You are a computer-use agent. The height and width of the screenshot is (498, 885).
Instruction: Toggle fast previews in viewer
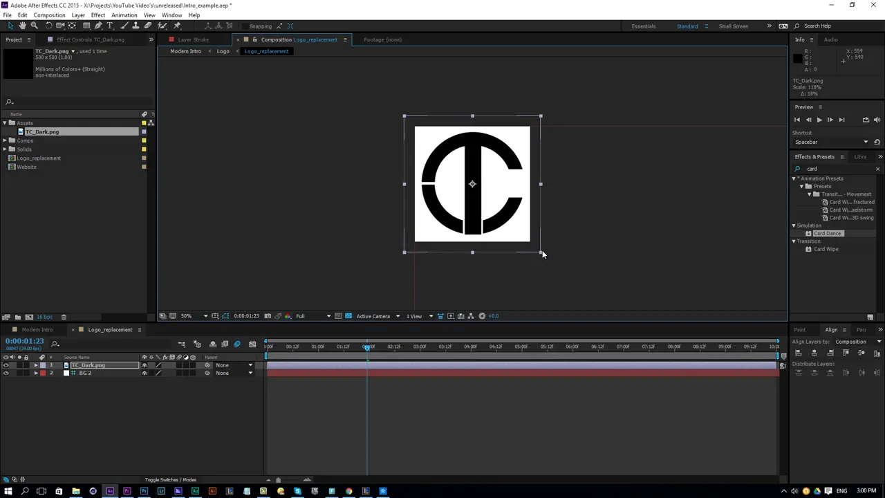click(450, 316)
